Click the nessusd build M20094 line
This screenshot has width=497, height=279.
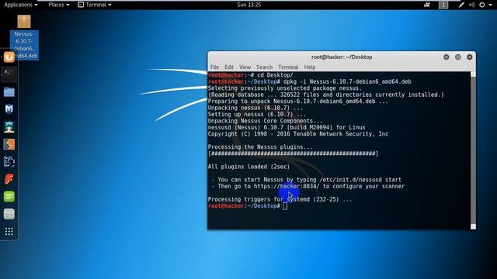pyautogui.click(x=287, y=127)
